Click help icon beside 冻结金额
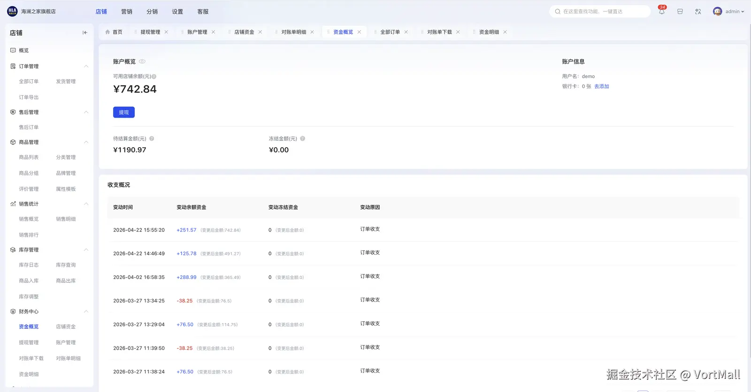Viewport: 751px width, 392px height. click(x=302, y=139)
